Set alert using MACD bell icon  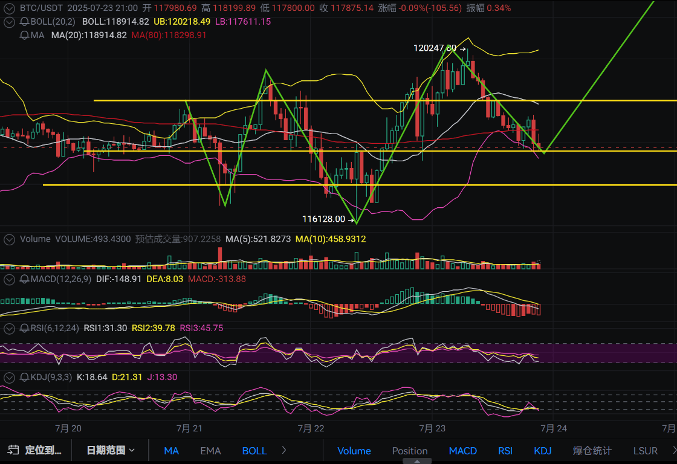[x=25, y=279]
